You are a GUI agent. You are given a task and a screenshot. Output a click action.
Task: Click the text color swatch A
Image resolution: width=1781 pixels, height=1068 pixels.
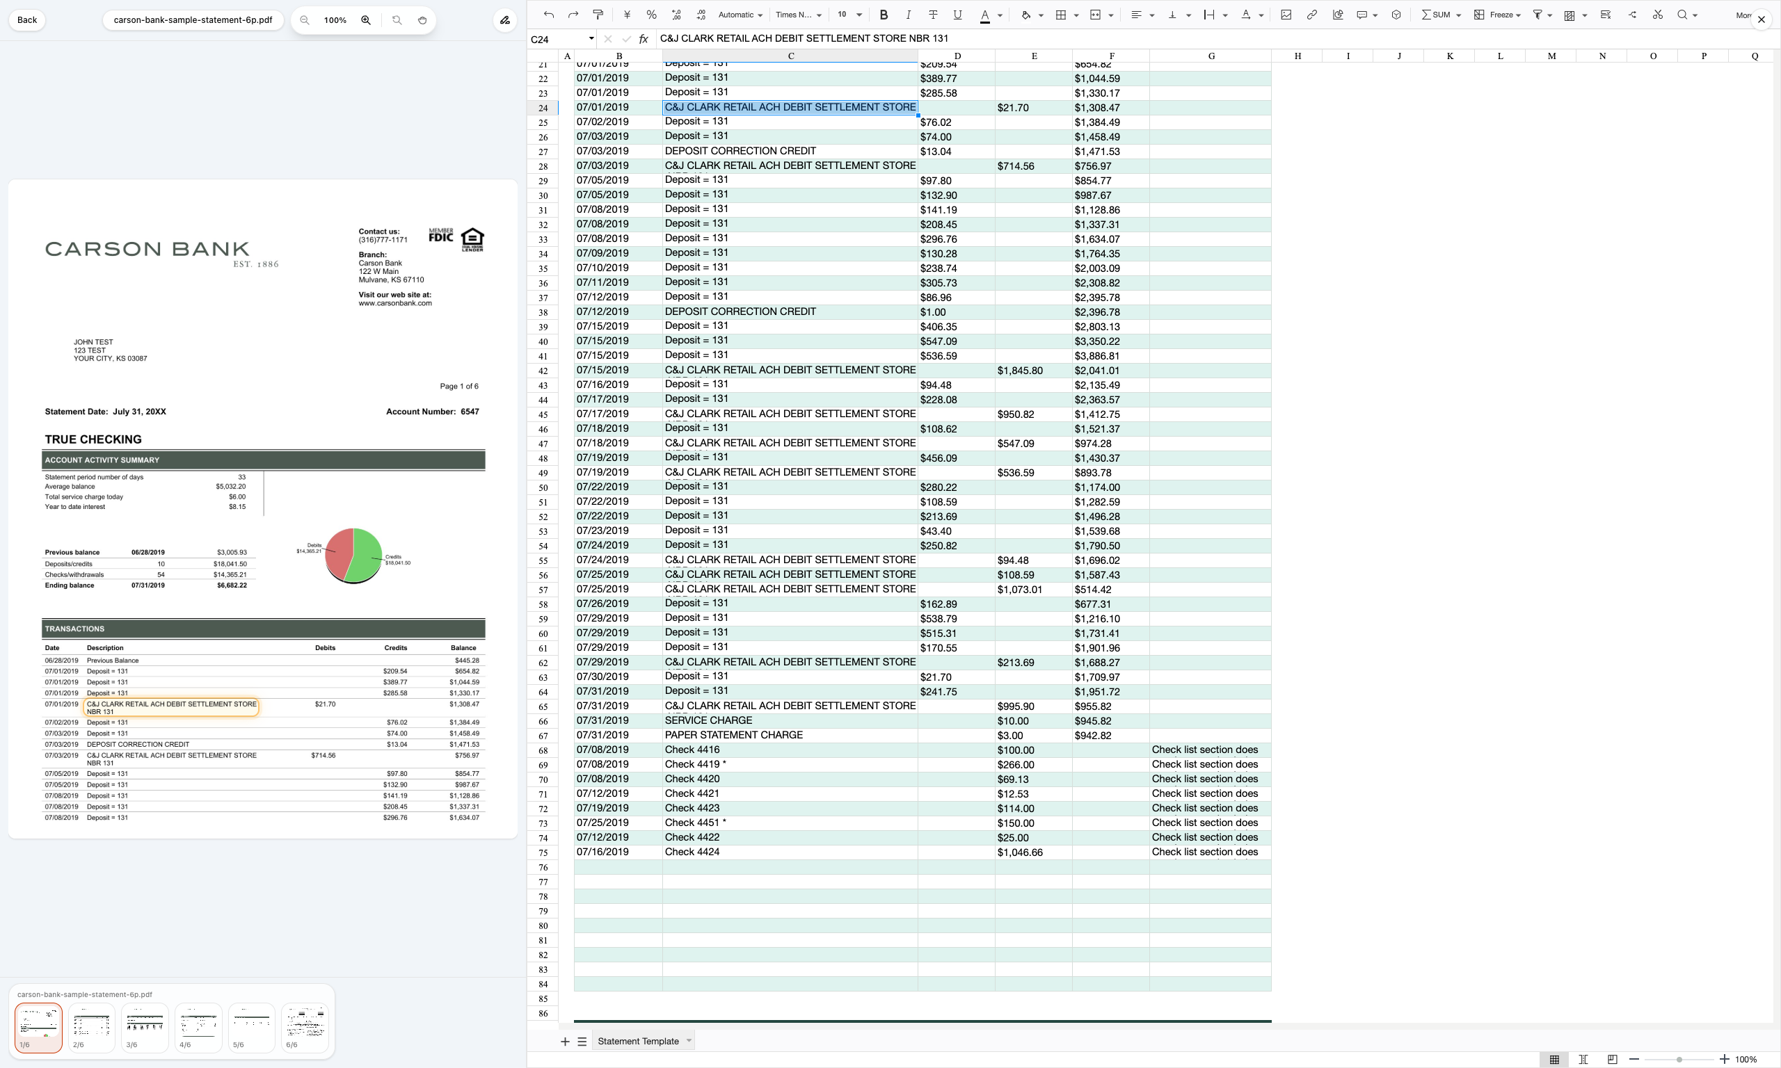pyautogui.click(x=985, y=15)
